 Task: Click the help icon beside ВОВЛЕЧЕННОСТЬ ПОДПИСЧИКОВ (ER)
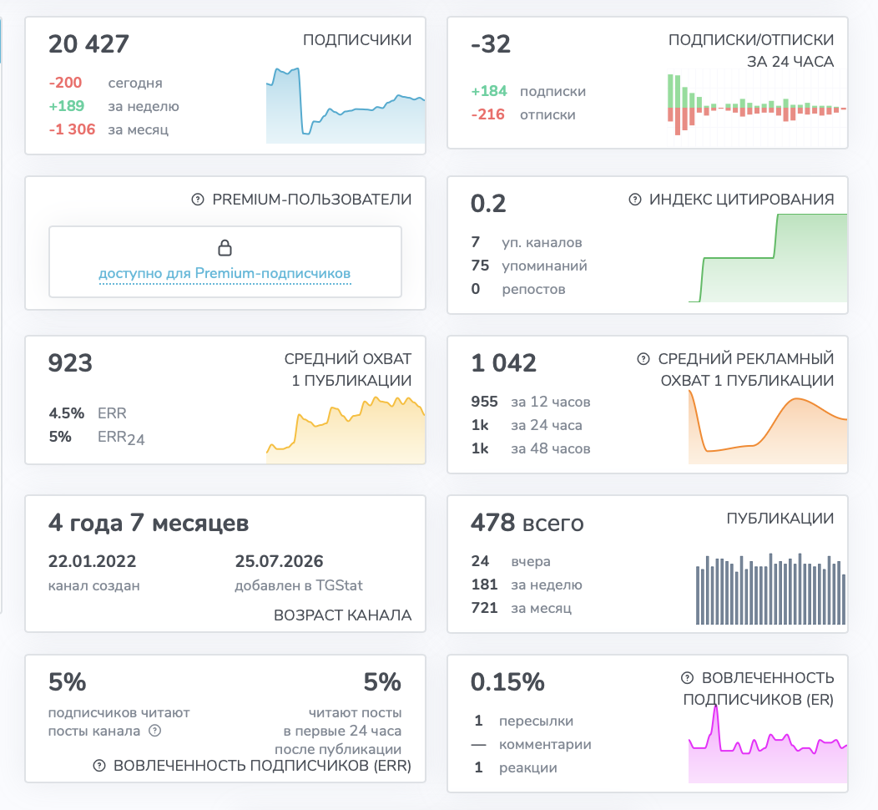[687, 678]
